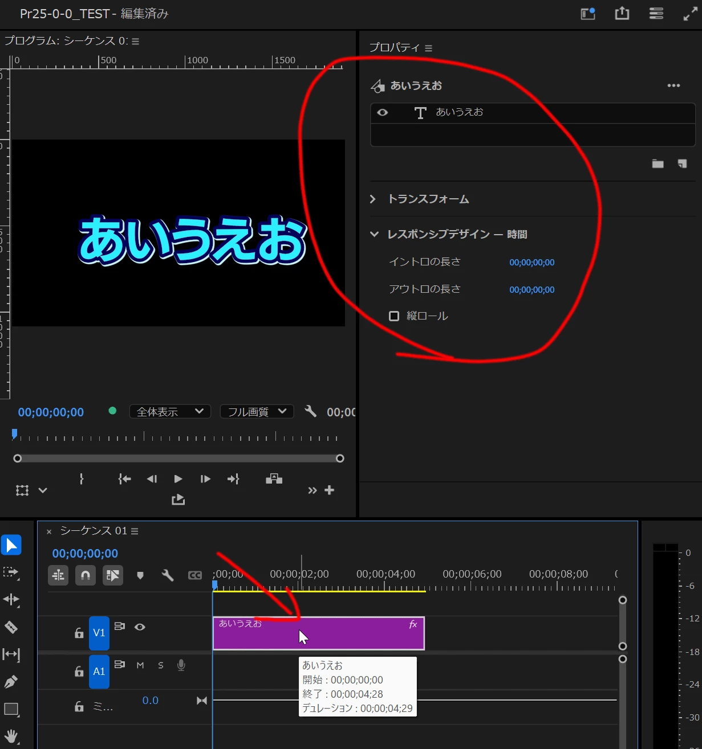
Task: Click the Lift/Extract button icon
Action: (x=274, y=478)
